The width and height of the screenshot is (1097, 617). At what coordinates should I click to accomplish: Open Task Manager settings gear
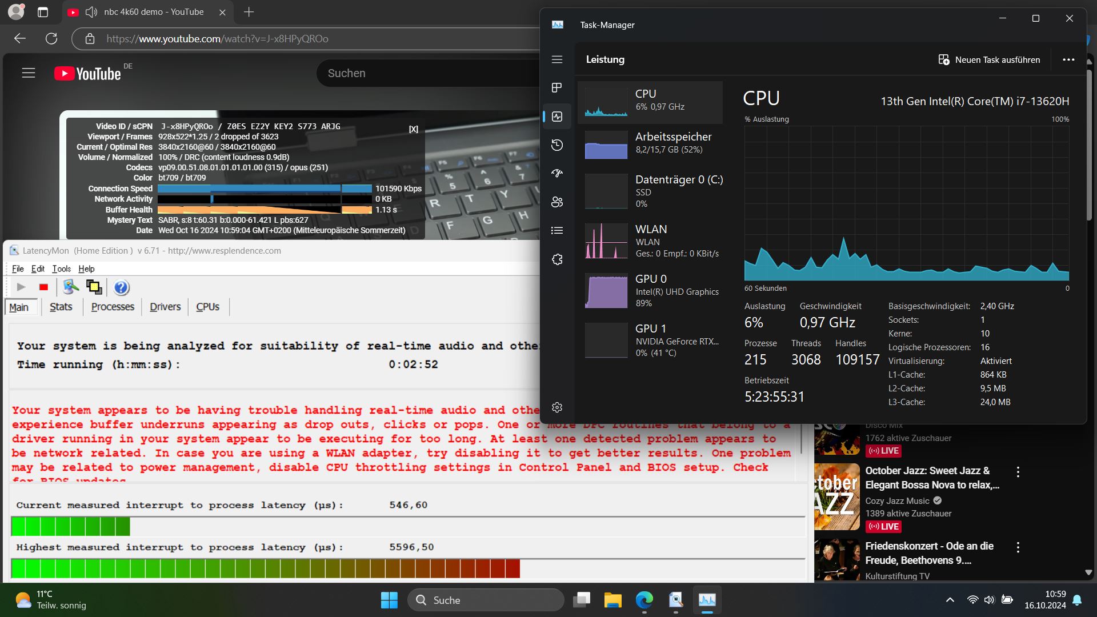pos(557,407)
